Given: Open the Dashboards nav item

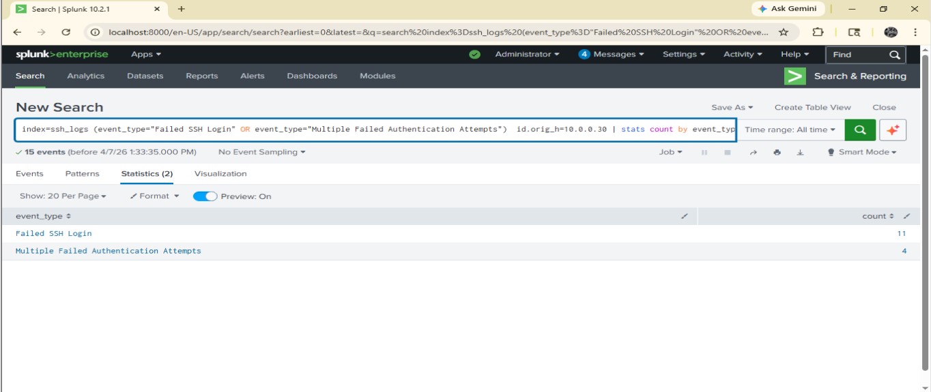Looking at the screenshot, I should point(312,76).
